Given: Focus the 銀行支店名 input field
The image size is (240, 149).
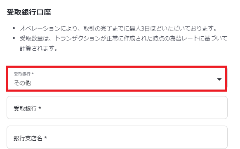Looking at the screenshot, I should (x=117, y=137).
